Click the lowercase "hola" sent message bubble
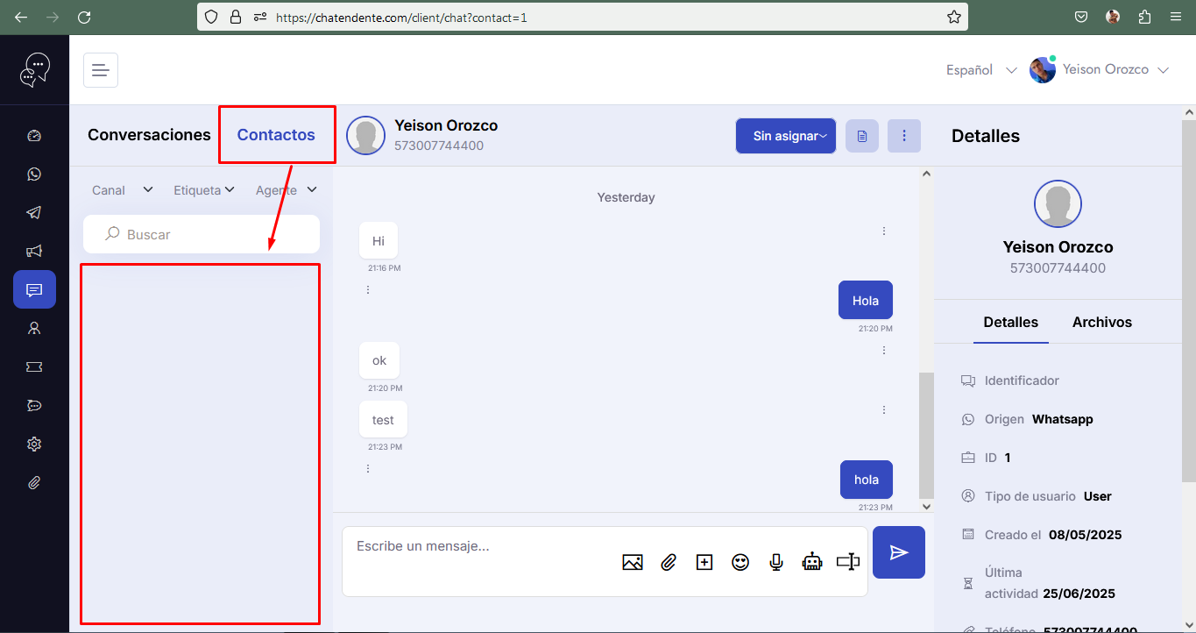The image size is (1196, 633). 867,480
